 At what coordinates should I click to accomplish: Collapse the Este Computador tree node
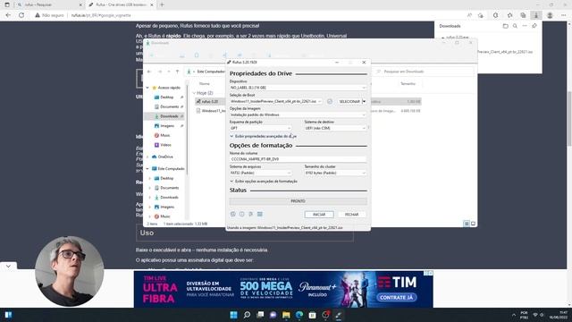(147, 169)
